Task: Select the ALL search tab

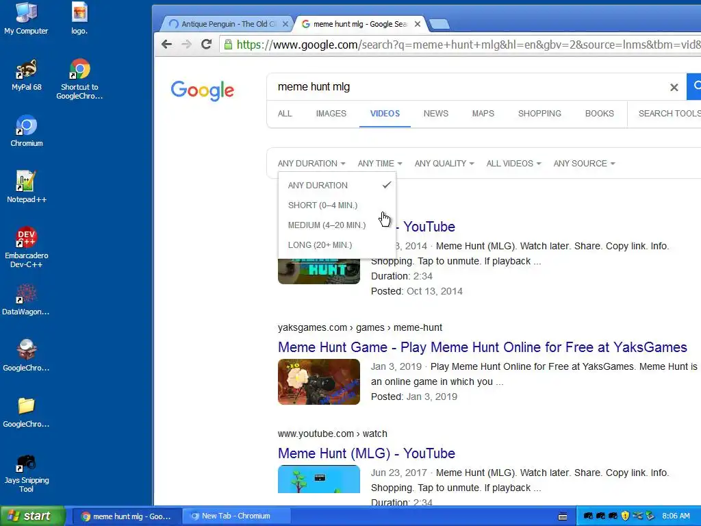Action: pyautogui.click(x=285, y=114)
